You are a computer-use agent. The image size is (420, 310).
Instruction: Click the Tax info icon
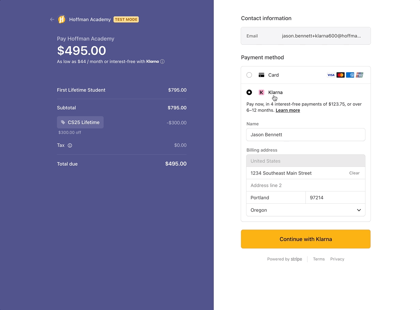(x=70, y=145)
